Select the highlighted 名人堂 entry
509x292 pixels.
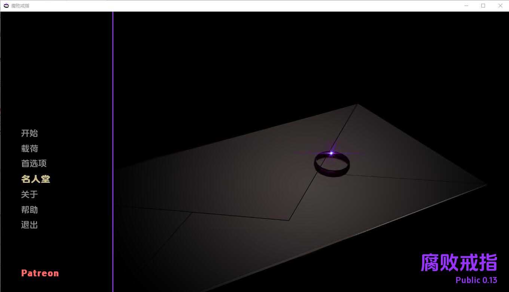coord(36,179)
